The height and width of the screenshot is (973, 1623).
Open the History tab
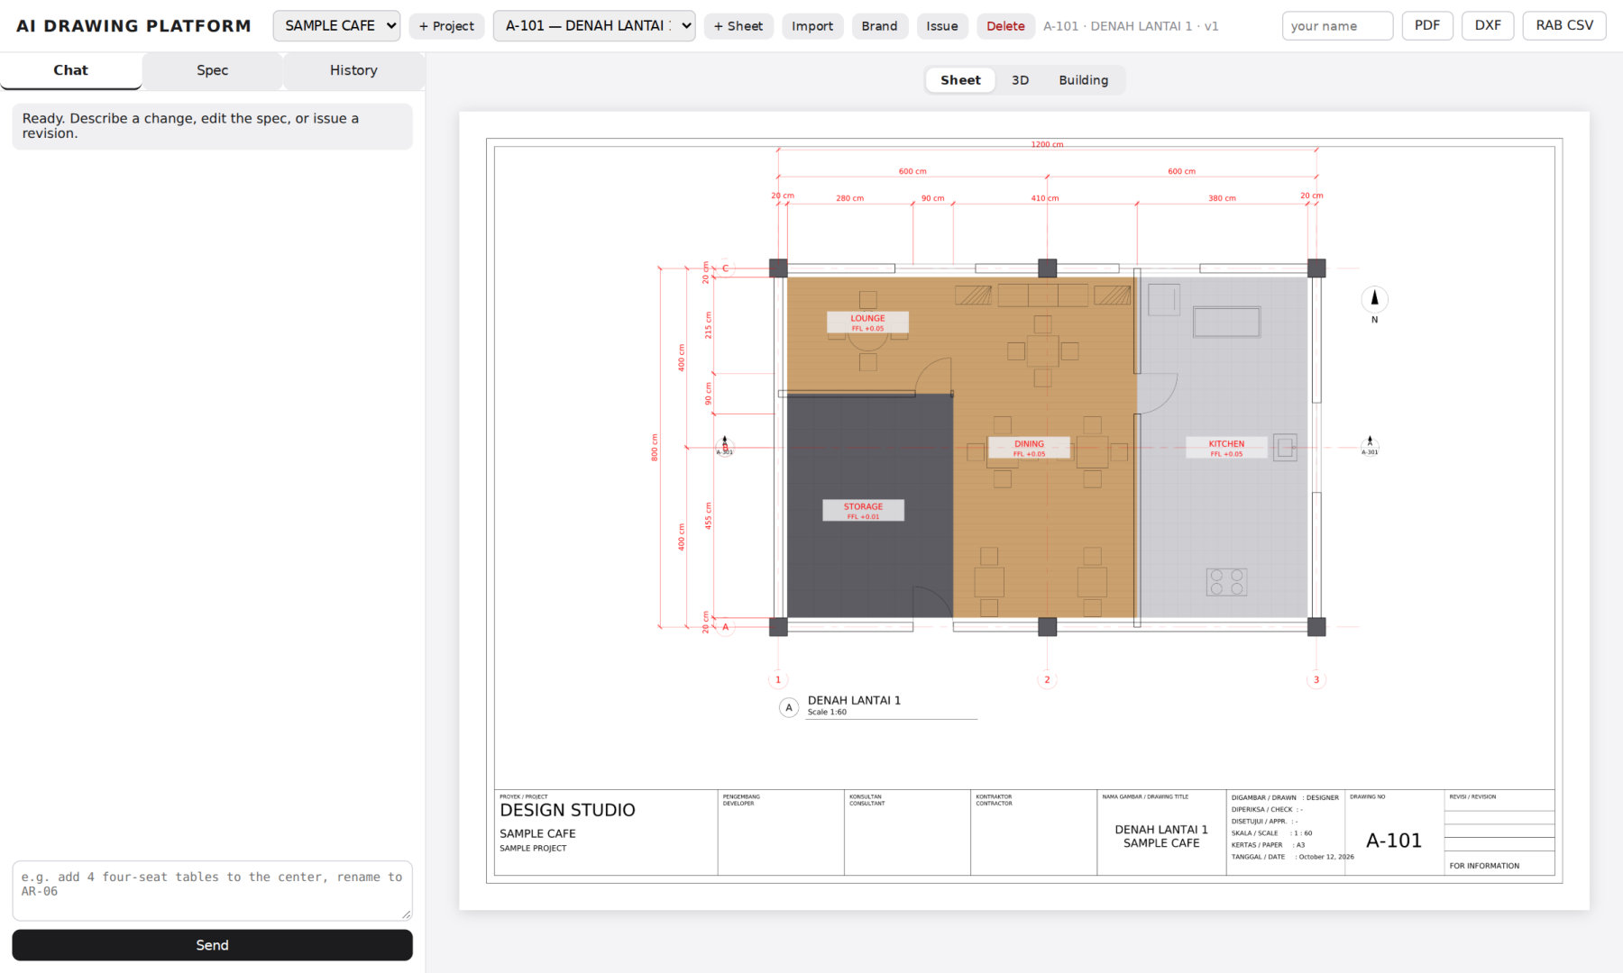pyautogui.click(x=353, y=70)
